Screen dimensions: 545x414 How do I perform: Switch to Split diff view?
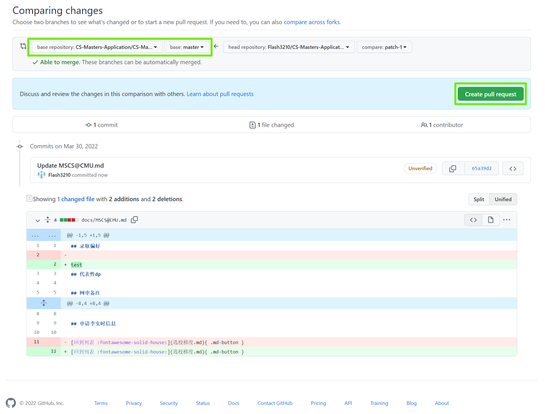(x=479, y=199)
